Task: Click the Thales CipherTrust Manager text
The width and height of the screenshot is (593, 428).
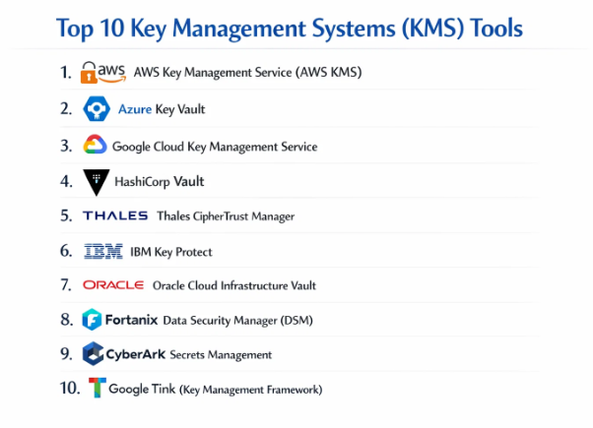Action: pyautogui.click(x=226, y=216)
